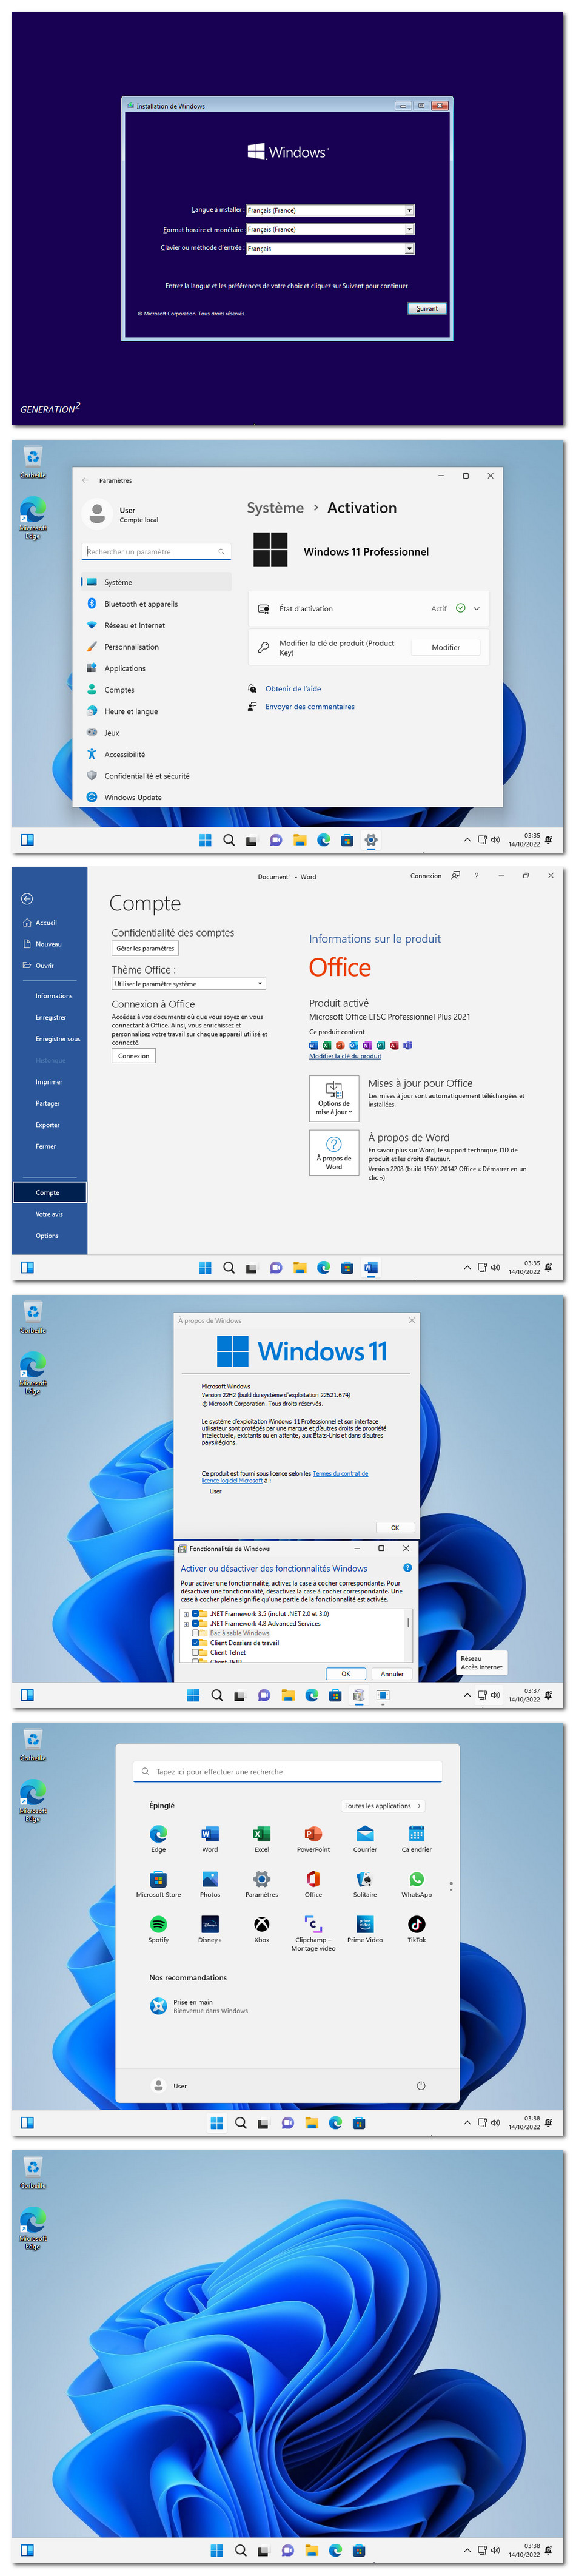Click Modifier for the product key
576x2576 pixels.
[446, 647]
